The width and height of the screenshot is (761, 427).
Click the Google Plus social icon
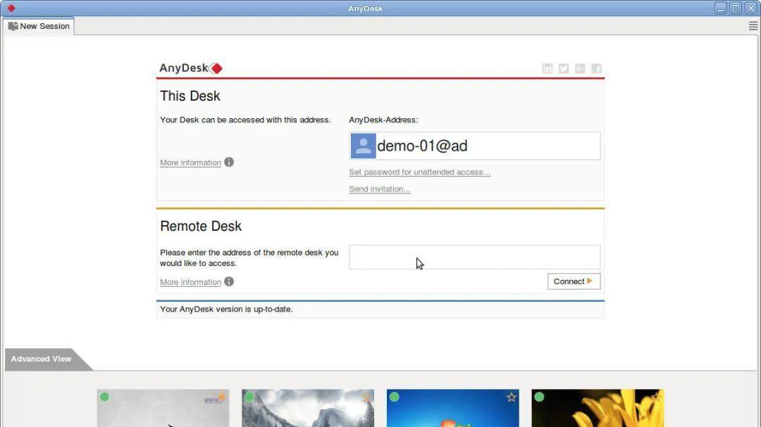[580, 69]
